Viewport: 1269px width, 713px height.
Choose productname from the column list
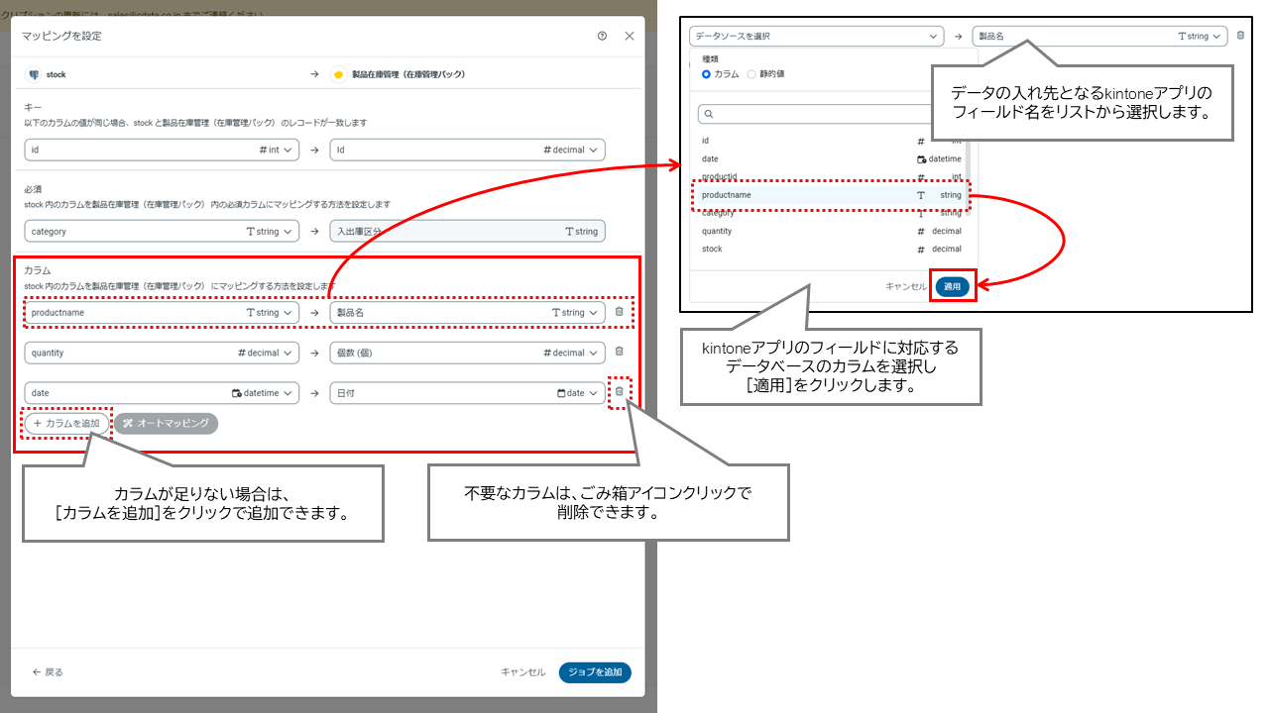[x=831, y=195]
